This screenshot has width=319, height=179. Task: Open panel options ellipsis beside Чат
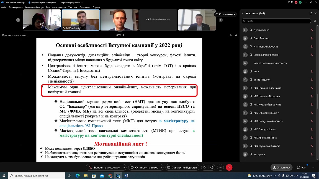[x=313, y=167]
